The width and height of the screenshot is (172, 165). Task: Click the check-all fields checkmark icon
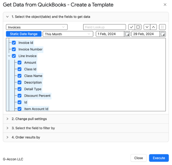132,27
